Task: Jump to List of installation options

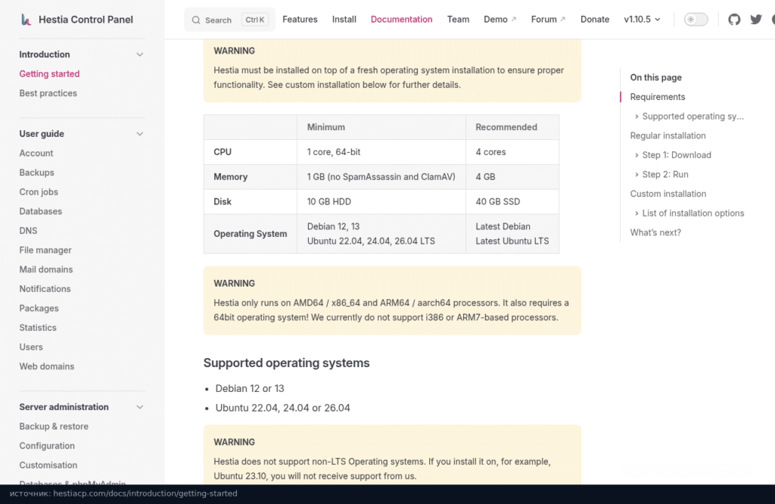Action: click(x=693, y=213)
